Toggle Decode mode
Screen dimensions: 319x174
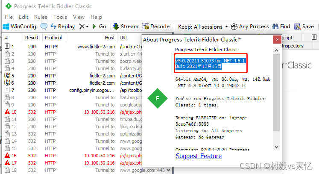(x=156, y=27)
